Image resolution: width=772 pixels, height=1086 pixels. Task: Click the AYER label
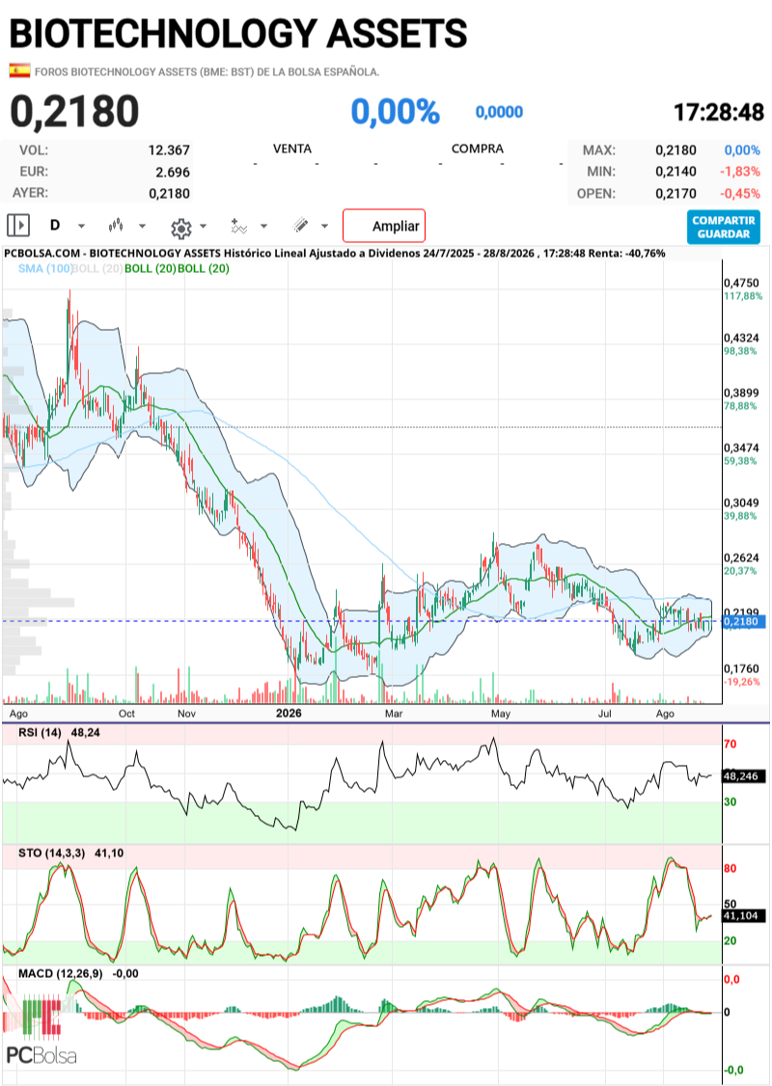pyautogui.click(x=31, y=193)
